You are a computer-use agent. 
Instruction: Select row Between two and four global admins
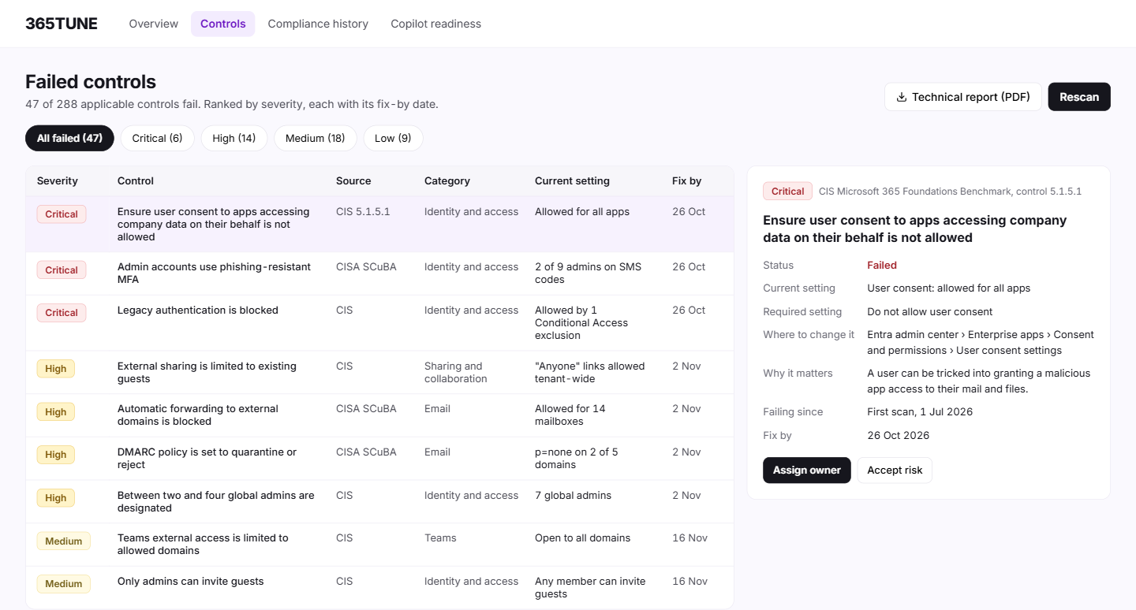pyautogui.click(x=379, y=501)
